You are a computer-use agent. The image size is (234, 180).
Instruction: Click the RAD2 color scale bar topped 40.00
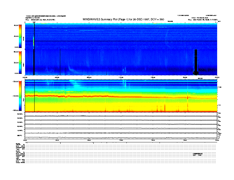click(20, 36)
